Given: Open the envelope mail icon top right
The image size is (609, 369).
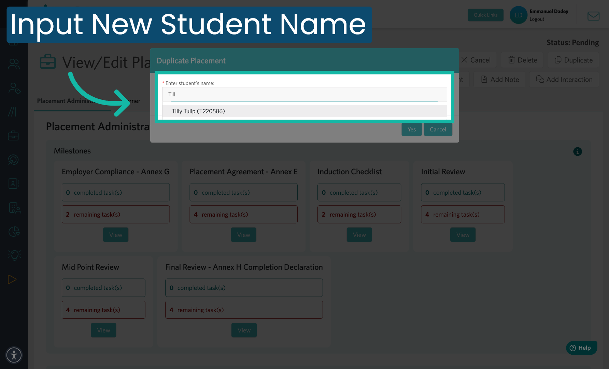Looking at the screenshot, I should (593, 16).
